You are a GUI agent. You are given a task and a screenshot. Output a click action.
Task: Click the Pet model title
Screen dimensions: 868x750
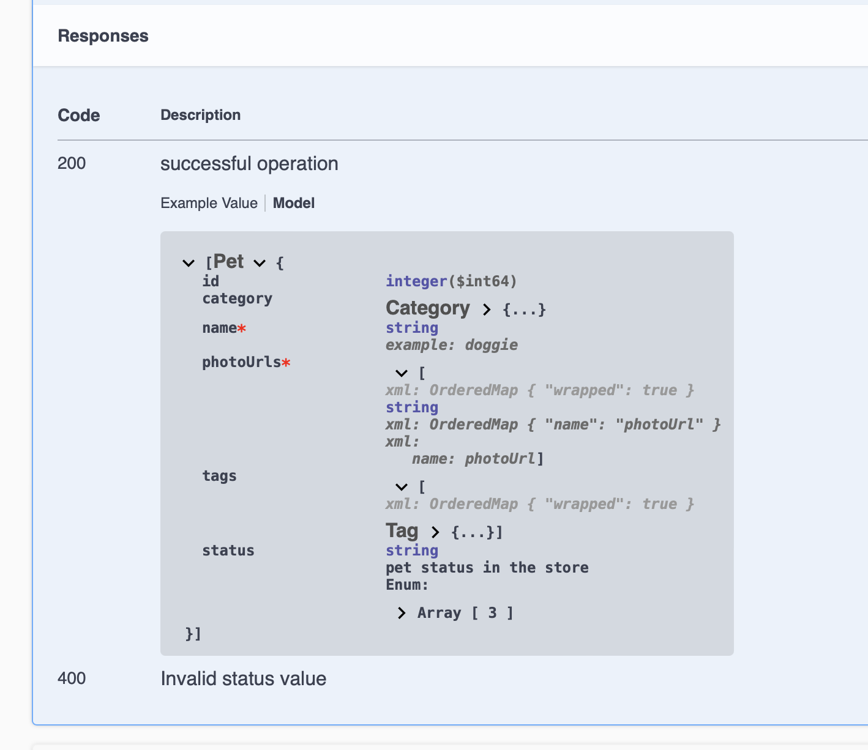pos(229,262)
